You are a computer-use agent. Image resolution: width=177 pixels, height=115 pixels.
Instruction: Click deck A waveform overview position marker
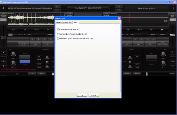29,24
